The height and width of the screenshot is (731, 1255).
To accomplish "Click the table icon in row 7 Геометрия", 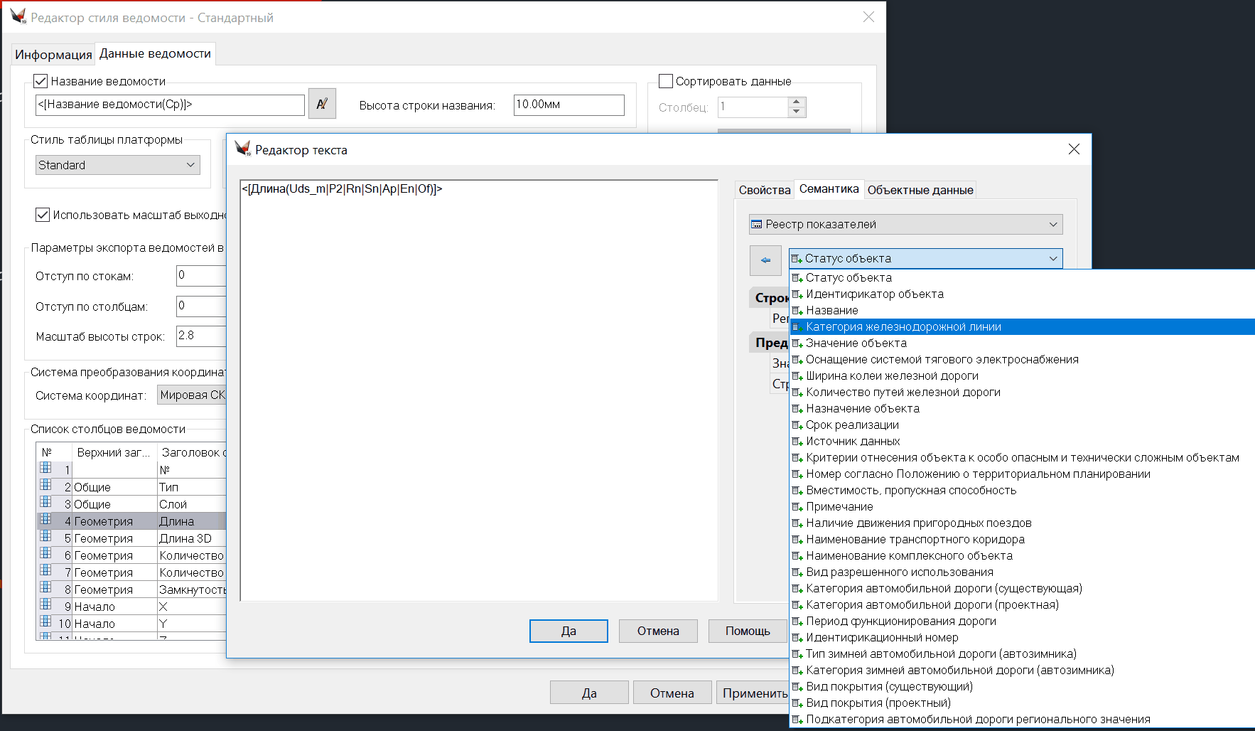I will click(x=45, y=572).
